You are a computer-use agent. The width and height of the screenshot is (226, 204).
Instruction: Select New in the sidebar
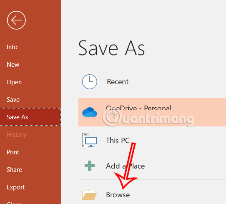pyautogui.click(x=13, y=65)
